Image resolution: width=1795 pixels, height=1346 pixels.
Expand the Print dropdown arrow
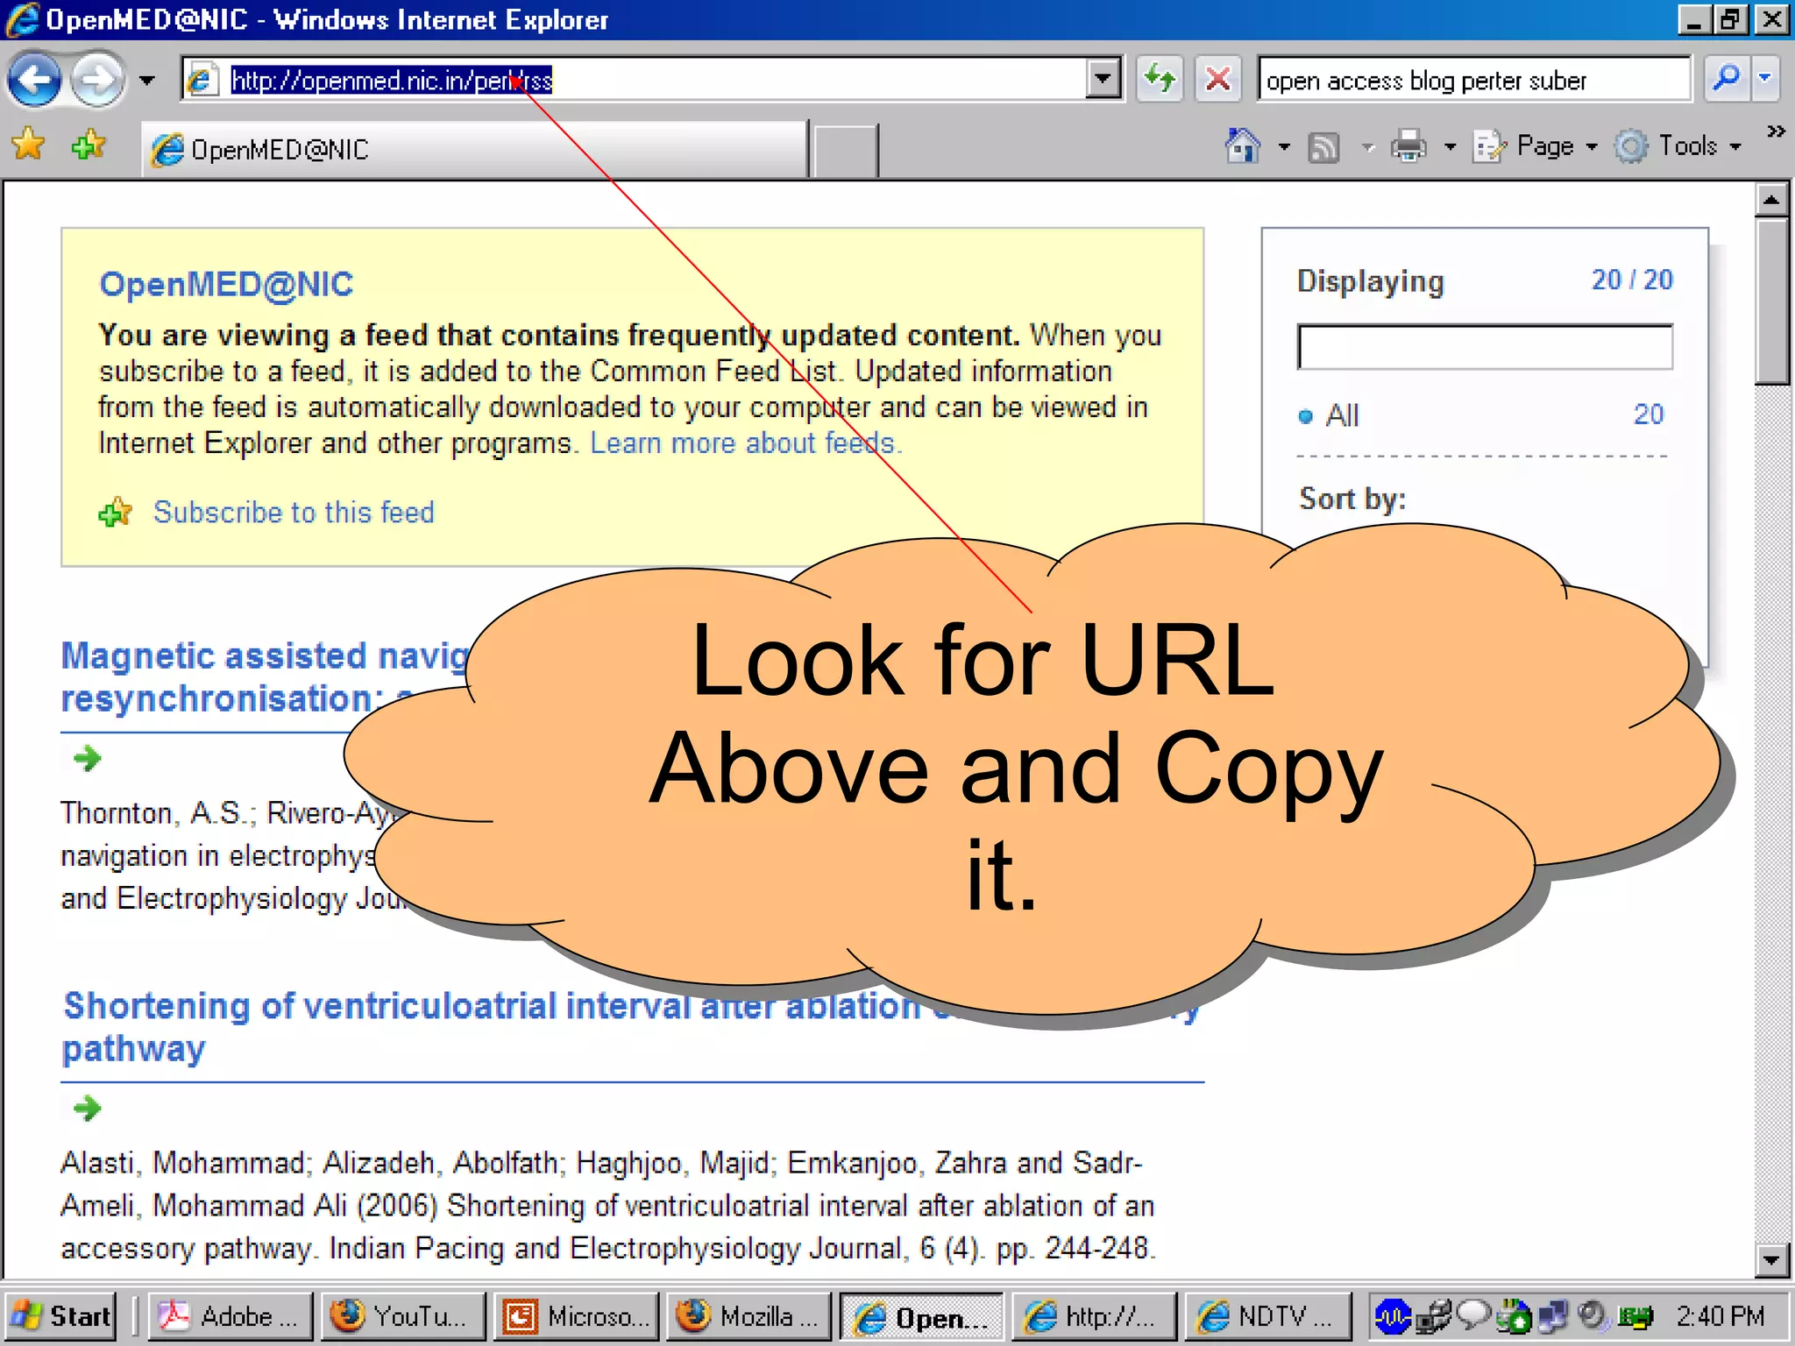click(1451, 146)
